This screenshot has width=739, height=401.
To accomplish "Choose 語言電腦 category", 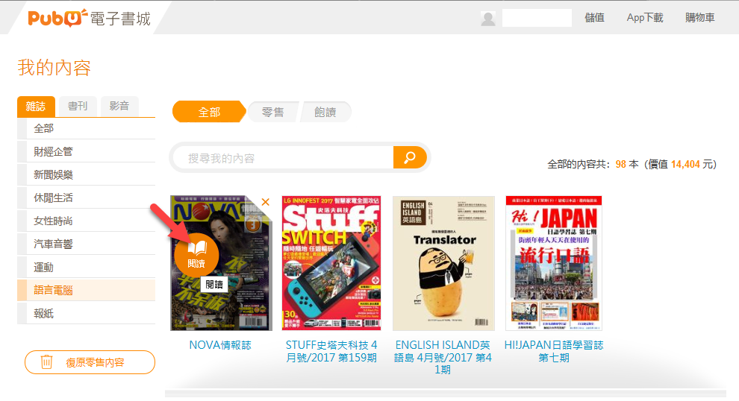I will click(87, 290).
